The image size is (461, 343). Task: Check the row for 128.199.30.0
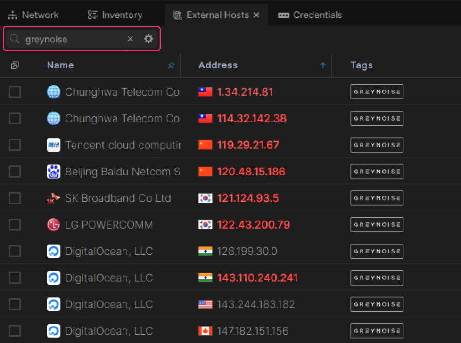(x=15, y=251)
